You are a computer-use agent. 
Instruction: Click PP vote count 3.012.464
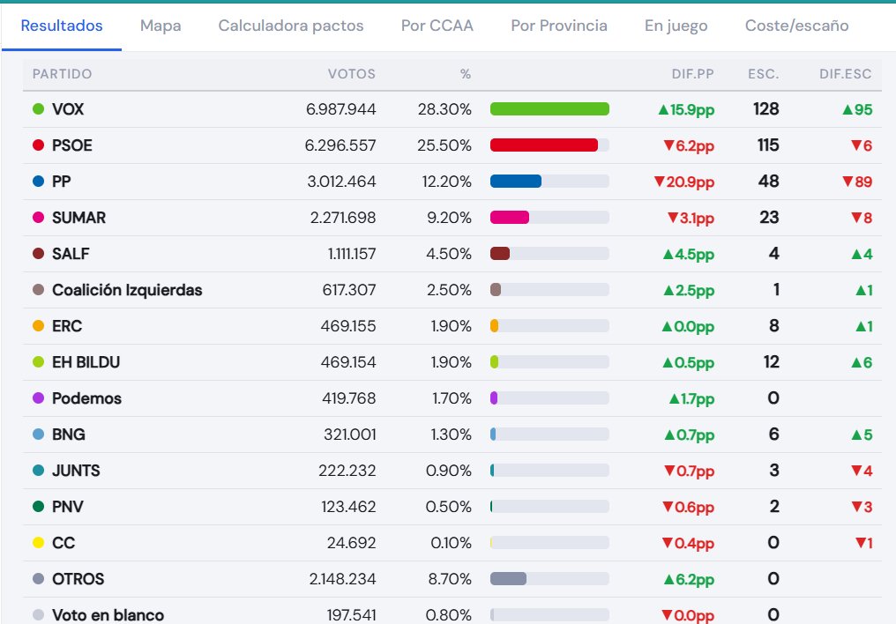[341, 182]
